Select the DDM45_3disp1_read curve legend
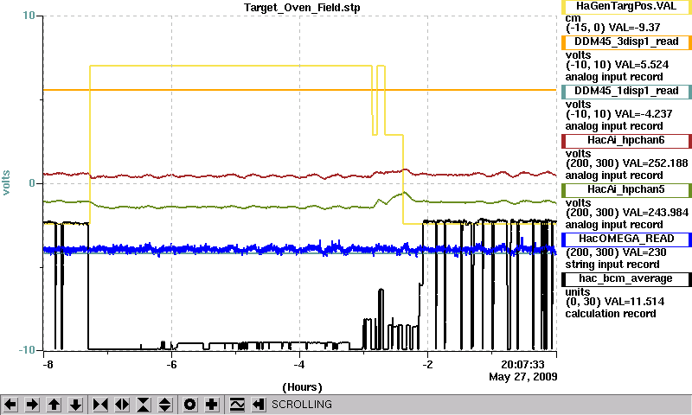The height and width of the screenshot is (415, 692). 626,41
